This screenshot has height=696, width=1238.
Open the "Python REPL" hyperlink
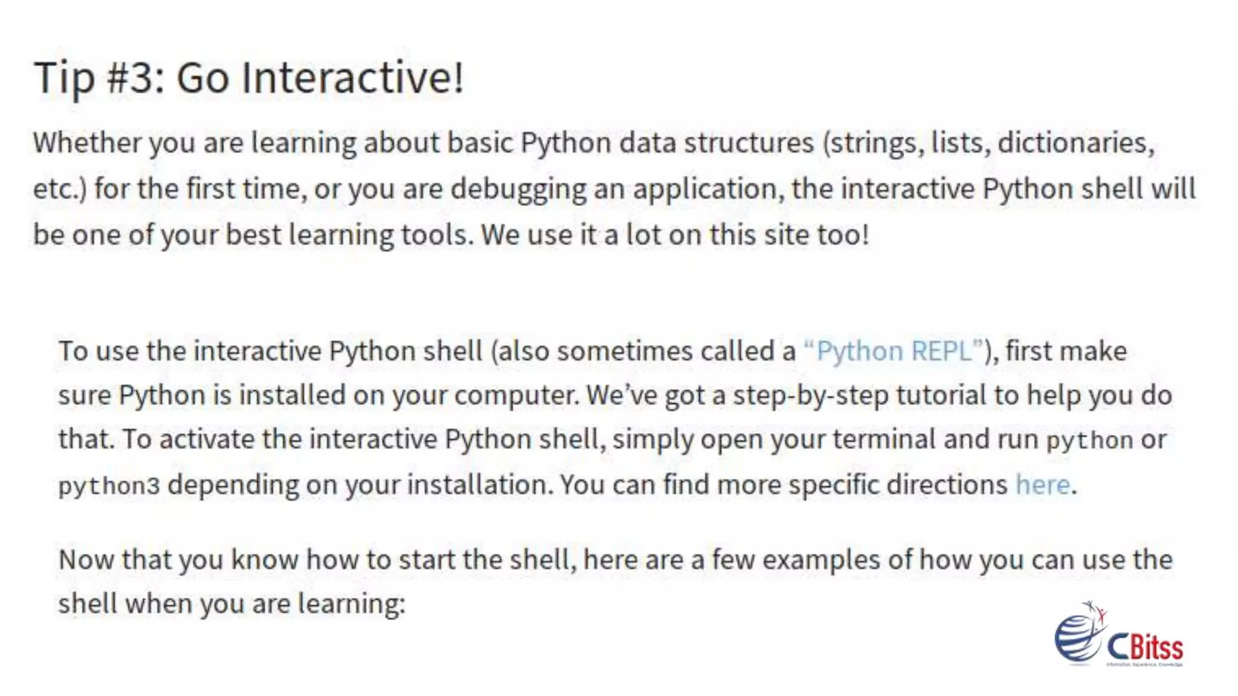[893, 351]
